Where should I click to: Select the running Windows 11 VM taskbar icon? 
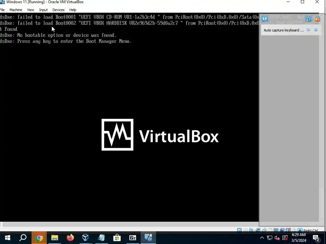(148, 238)
